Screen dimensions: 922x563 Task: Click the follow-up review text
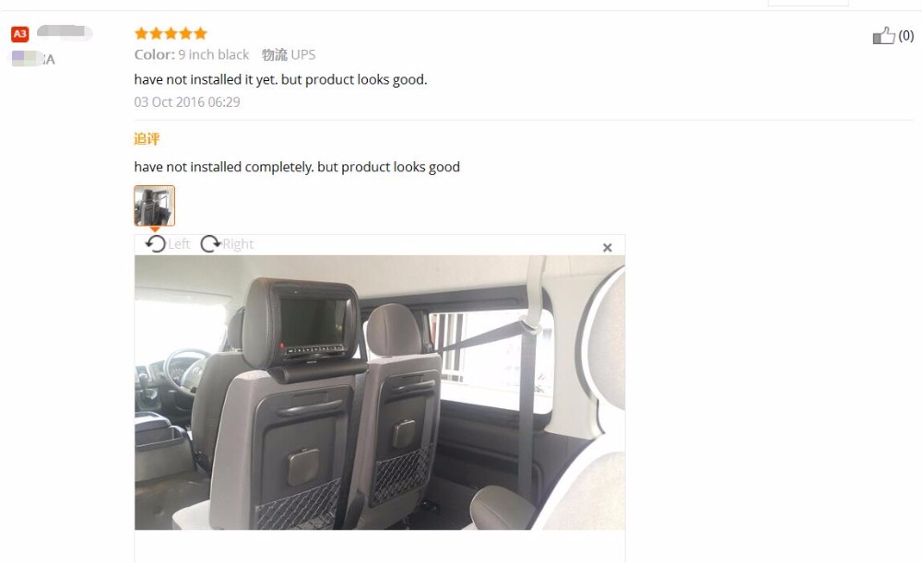(297, 167)
